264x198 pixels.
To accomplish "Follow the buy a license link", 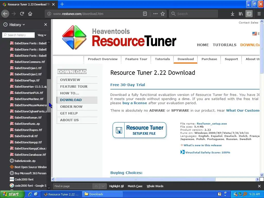I will [x=135, y=103].
